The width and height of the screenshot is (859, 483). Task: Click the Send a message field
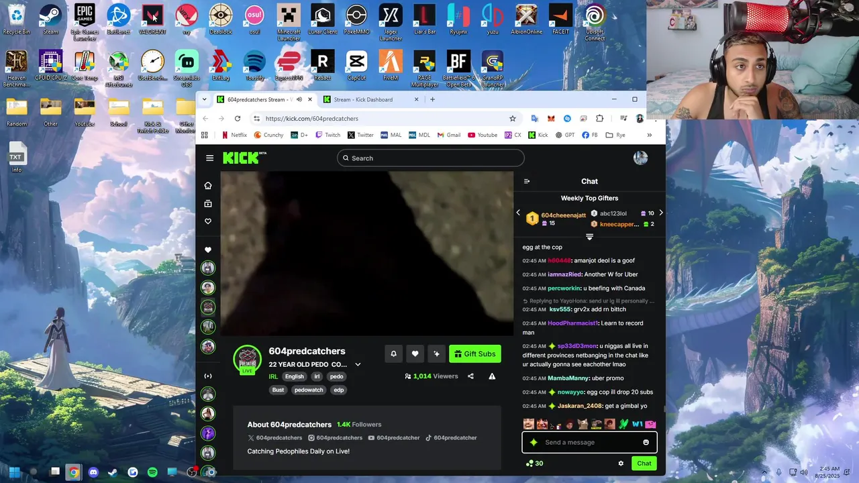pyautogui.click(x=589, y=442)
